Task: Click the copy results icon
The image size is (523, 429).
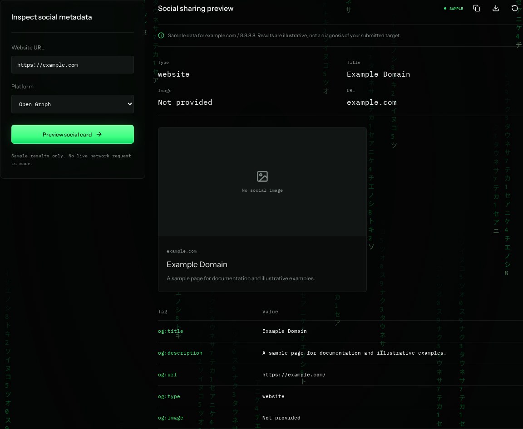Action: (x=477, y=8)
